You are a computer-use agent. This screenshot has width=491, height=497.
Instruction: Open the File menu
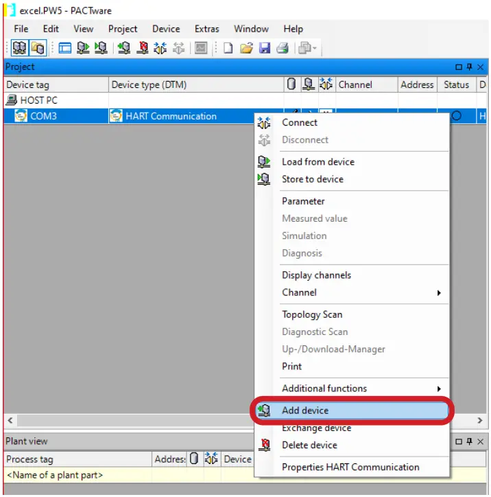click(21, 29)
